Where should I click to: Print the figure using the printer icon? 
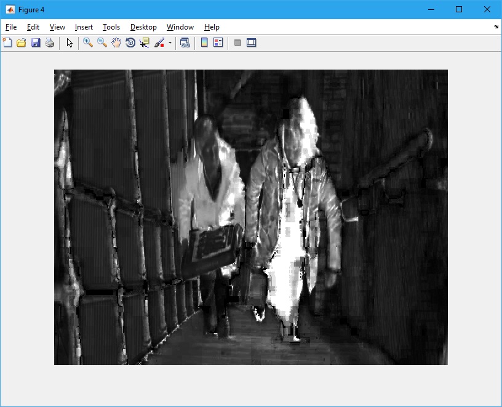pos(50,43)
